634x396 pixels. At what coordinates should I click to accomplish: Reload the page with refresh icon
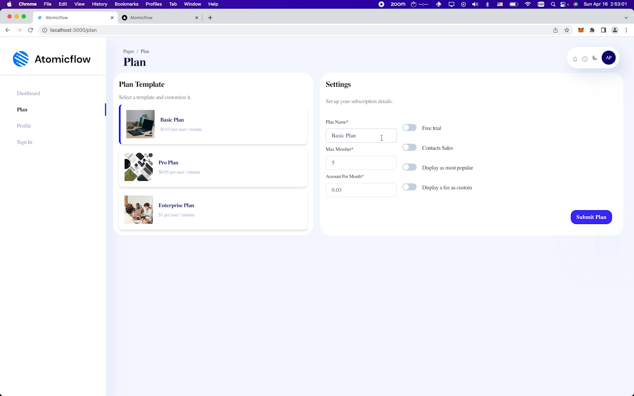point(30,30)
